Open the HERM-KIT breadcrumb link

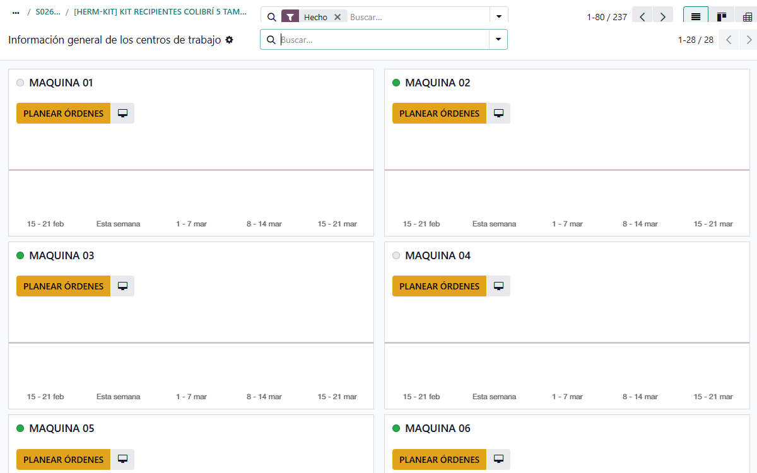160,12
